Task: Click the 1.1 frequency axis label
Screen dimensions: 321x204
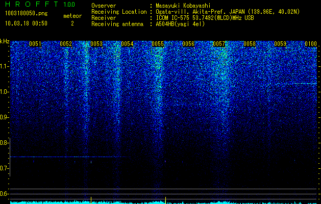Action: click(4, 66)
